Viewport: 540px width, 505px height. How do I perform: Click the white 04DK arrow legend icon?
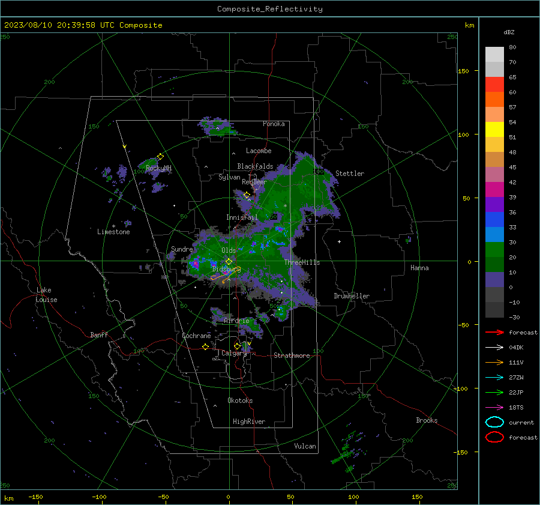[494, 348]
